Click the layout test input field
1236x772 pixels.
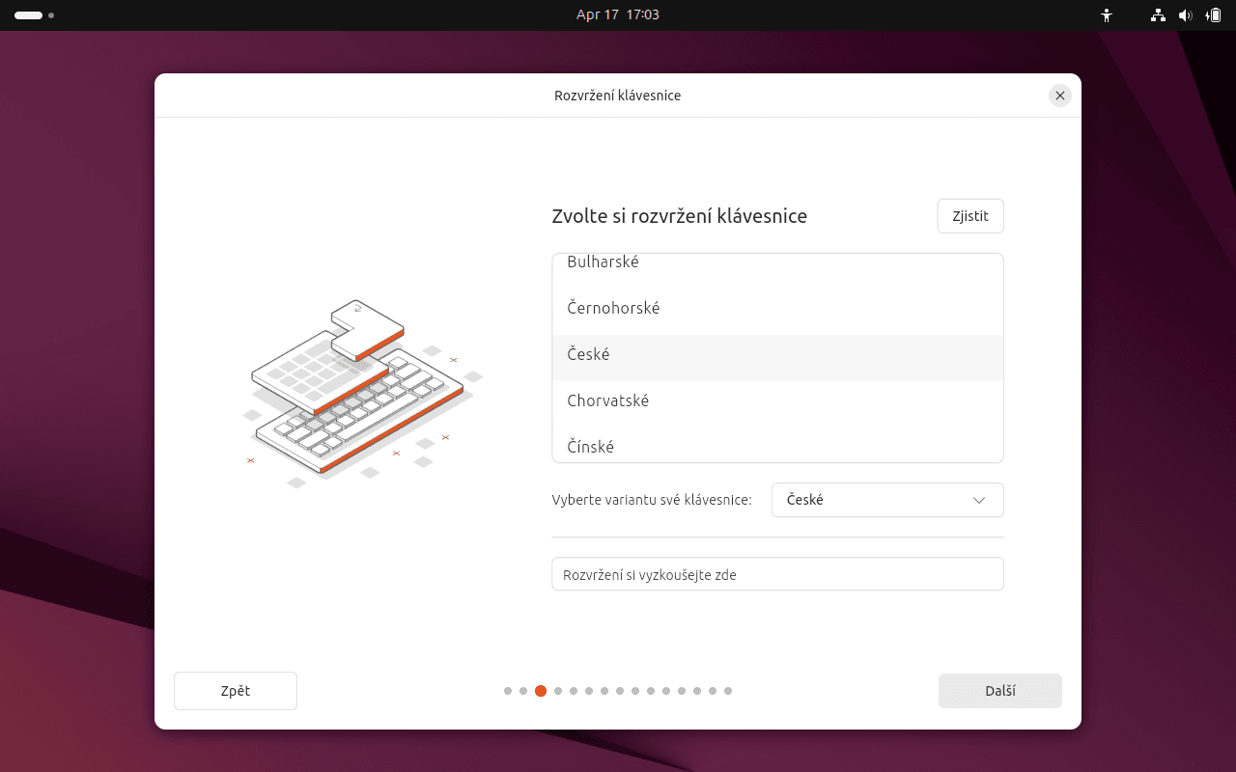[x=777, y=574]
